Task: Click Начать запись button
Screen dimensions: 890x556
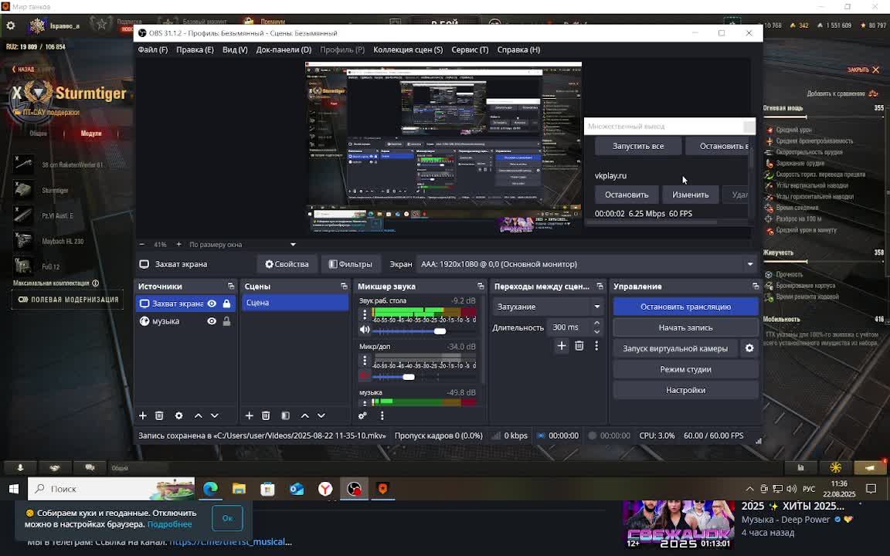Action: [686, 328]
